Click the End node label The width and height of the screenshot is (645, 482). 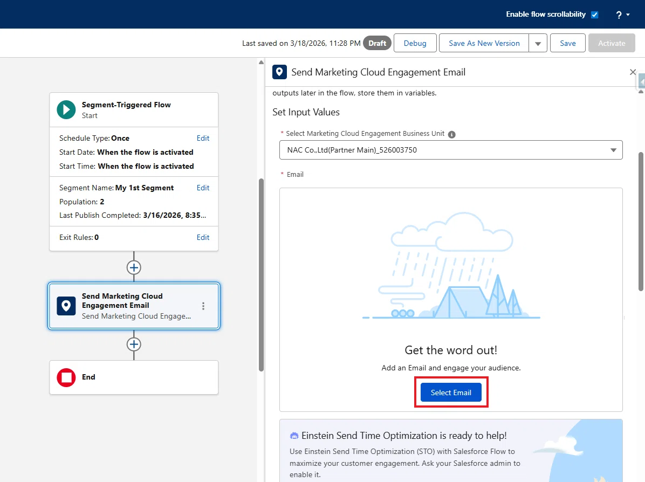tap(88, 377)
